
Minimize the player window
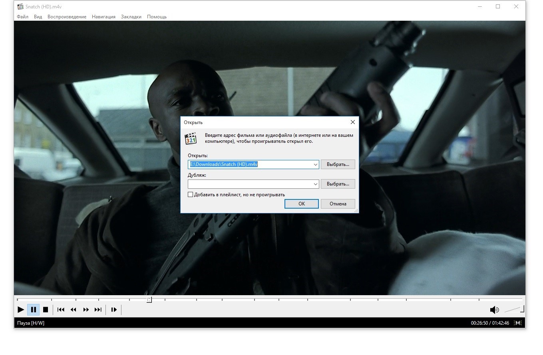(479, 6)
